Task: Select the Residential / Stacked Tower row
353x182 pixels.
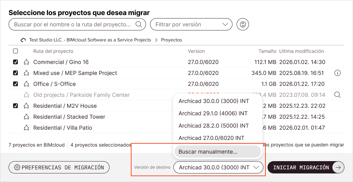Action: (x=176, y=117)
